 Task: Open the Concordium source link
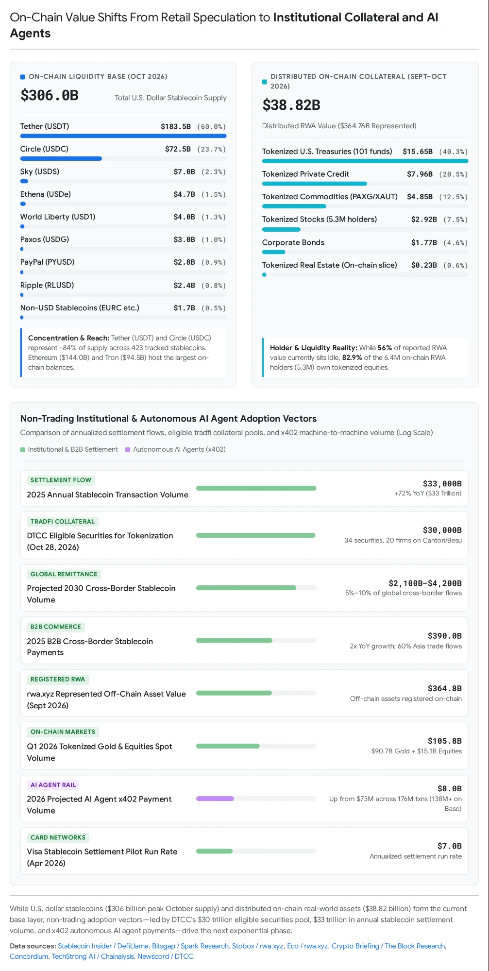[29, 956]
